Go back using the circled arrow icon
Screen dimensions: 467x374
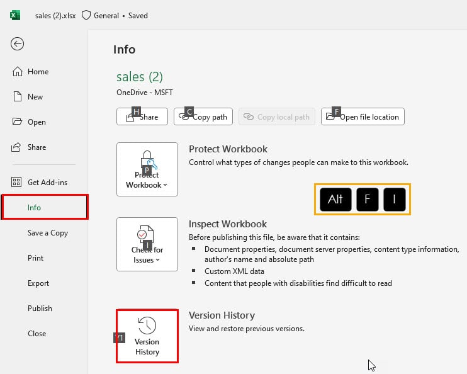[x=17, y=44]
